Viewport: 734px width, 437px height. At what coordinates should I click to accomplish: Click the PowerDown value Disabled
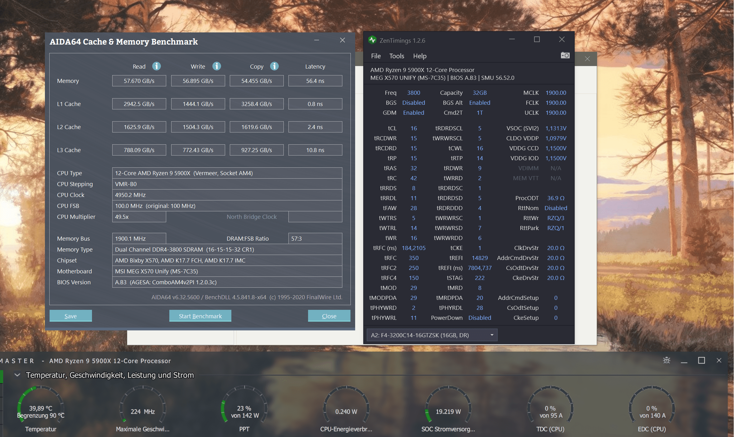click(x=480, y=318)
